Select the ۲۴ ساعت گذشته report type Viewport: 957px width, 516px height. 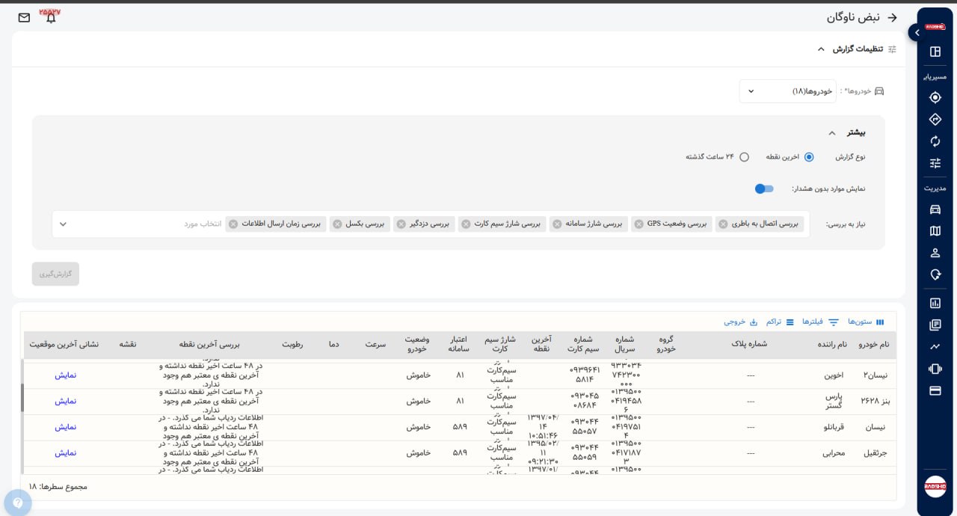(744, 157)
